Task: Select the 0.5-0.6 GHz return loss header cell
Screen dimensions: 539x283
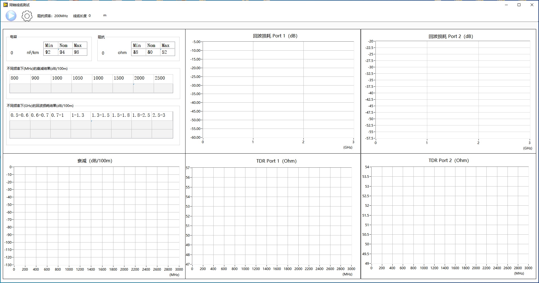Action: click(x=20, y=115)
